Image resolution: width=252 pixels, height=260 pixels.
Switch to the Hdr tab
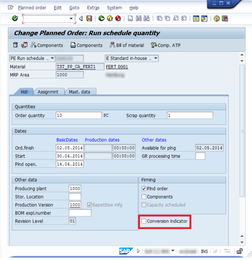click(25, 92)
